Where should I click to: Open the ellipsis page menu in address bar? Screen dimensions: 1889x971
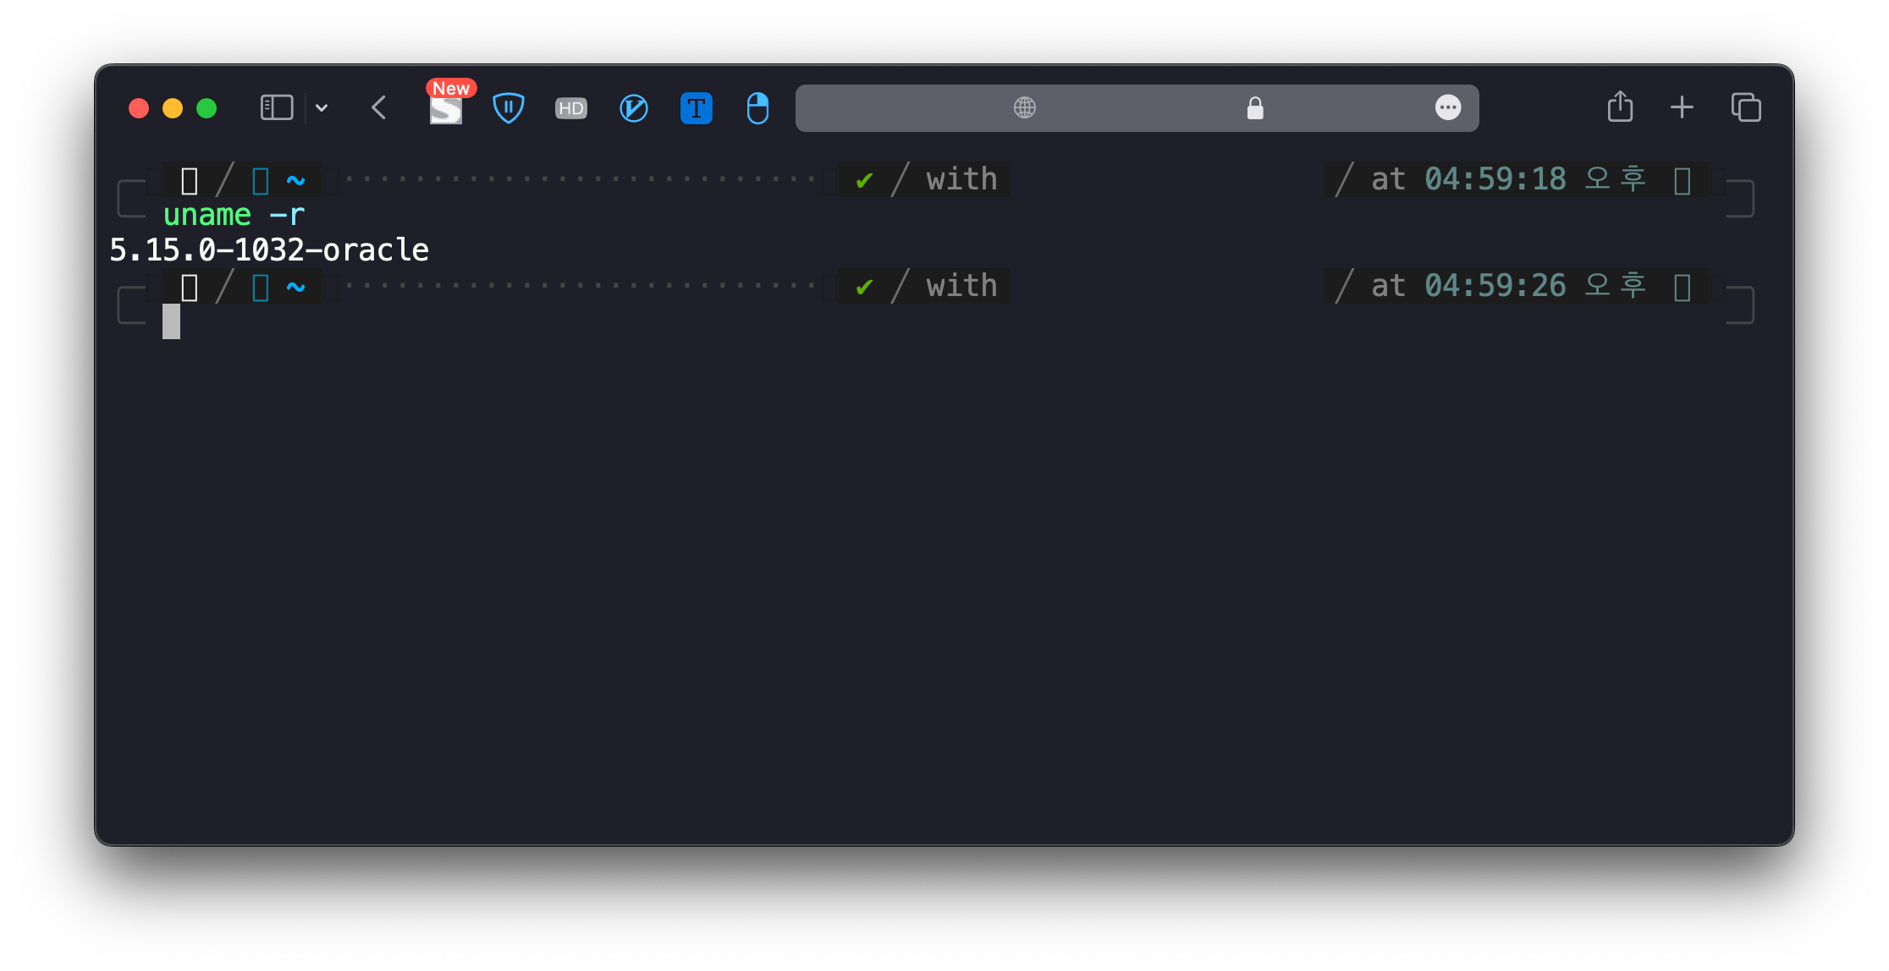pos(1448,107)
